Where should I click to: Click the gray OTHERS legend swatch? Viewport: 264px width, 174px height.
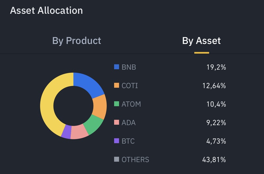point(116,159)
